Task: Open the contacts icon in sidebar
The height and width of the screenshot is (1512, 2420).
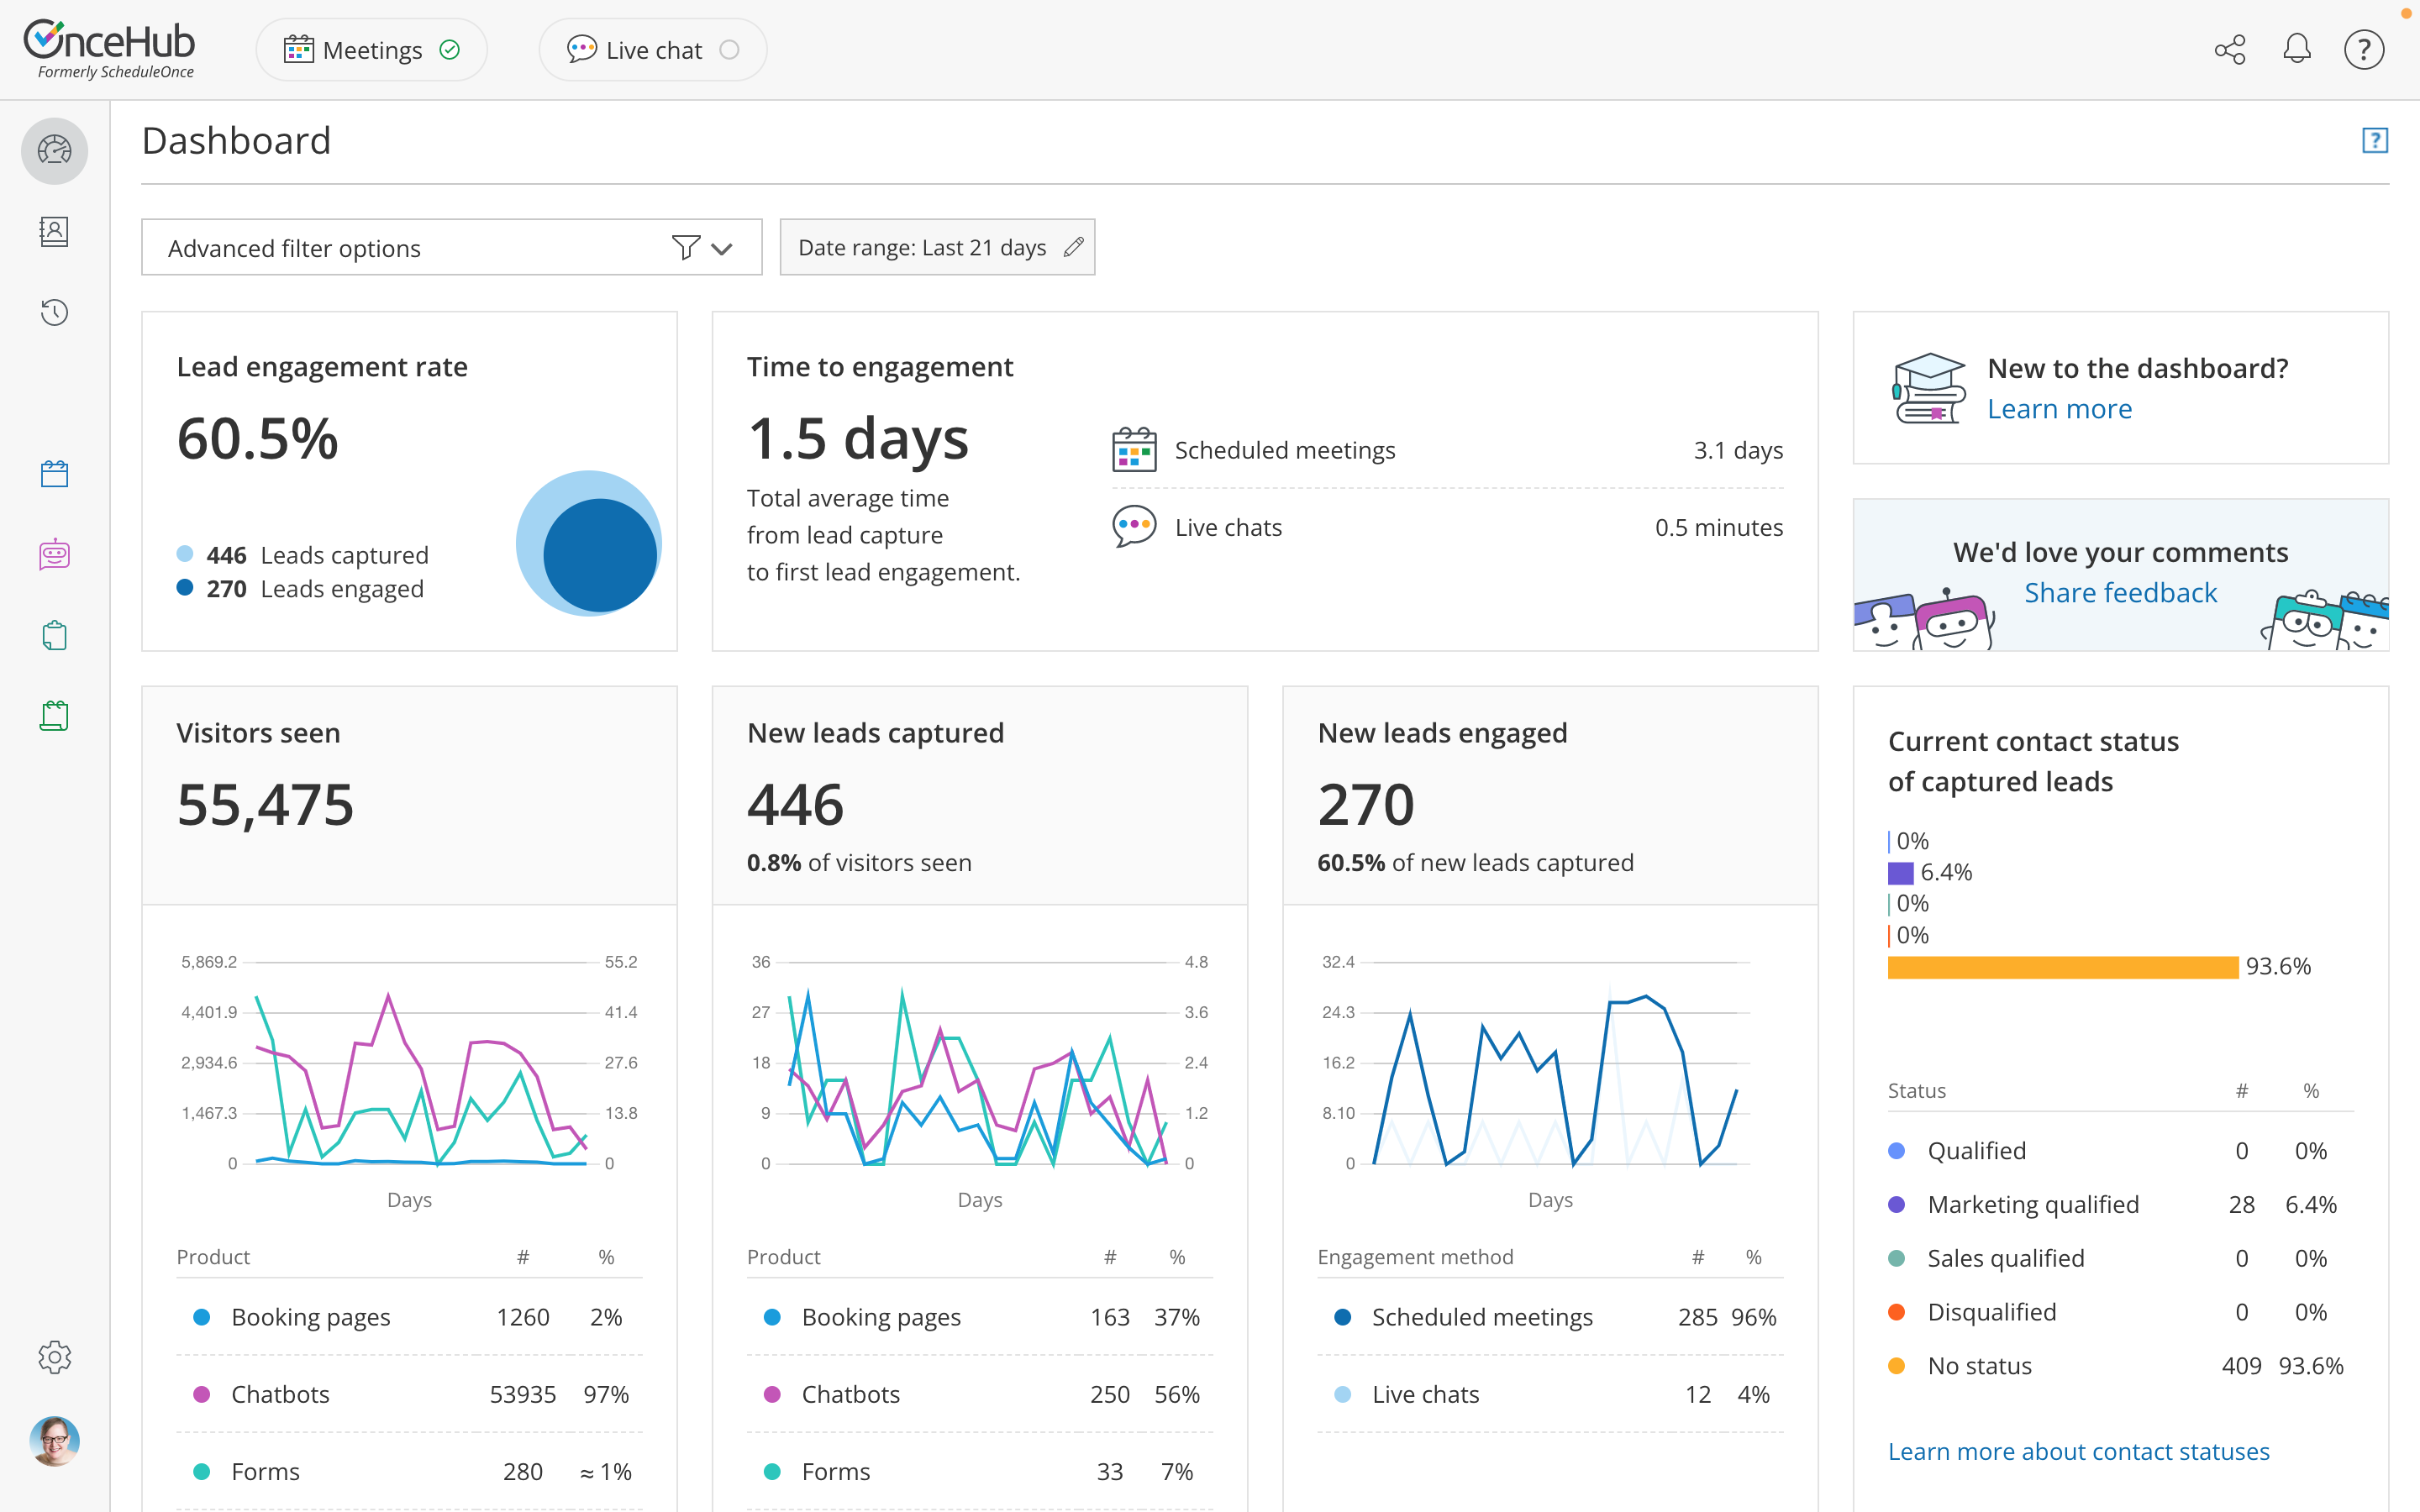Action: [54, 232]
